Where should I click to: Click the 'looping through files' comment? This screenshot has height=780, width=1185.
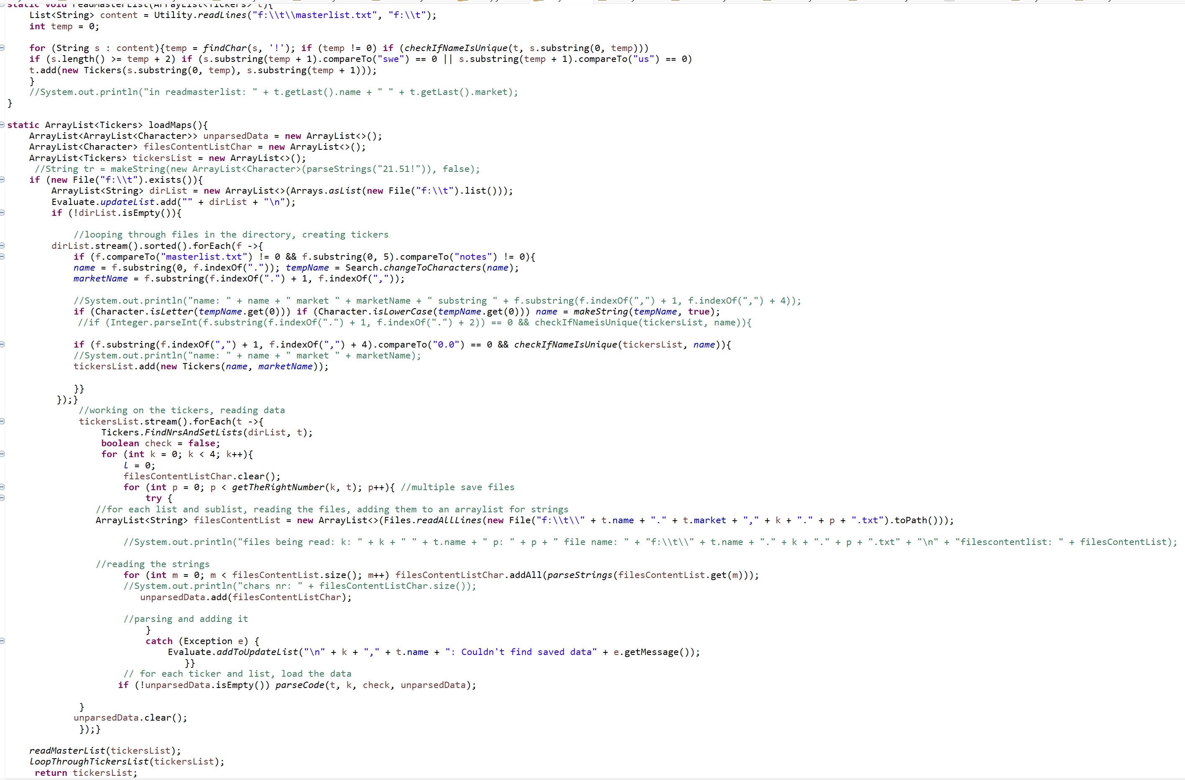point(231,235)
